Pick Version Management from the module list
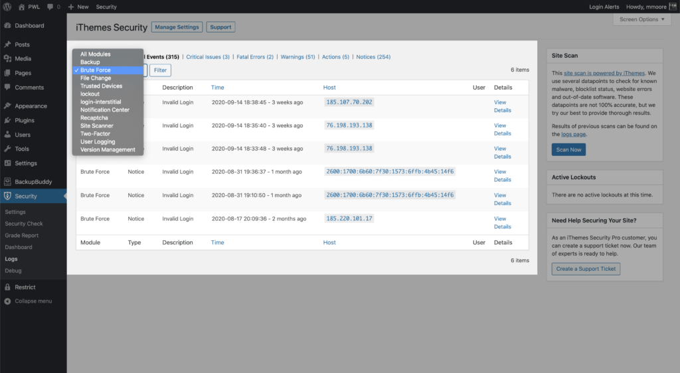680x373 pixels. coord(108,149)
